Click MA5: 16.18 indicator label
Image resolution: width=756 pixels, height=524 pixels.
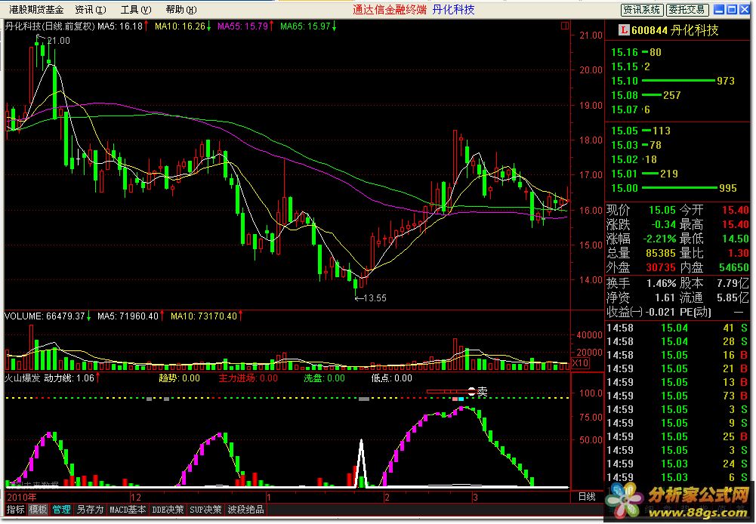pos(120,26)
